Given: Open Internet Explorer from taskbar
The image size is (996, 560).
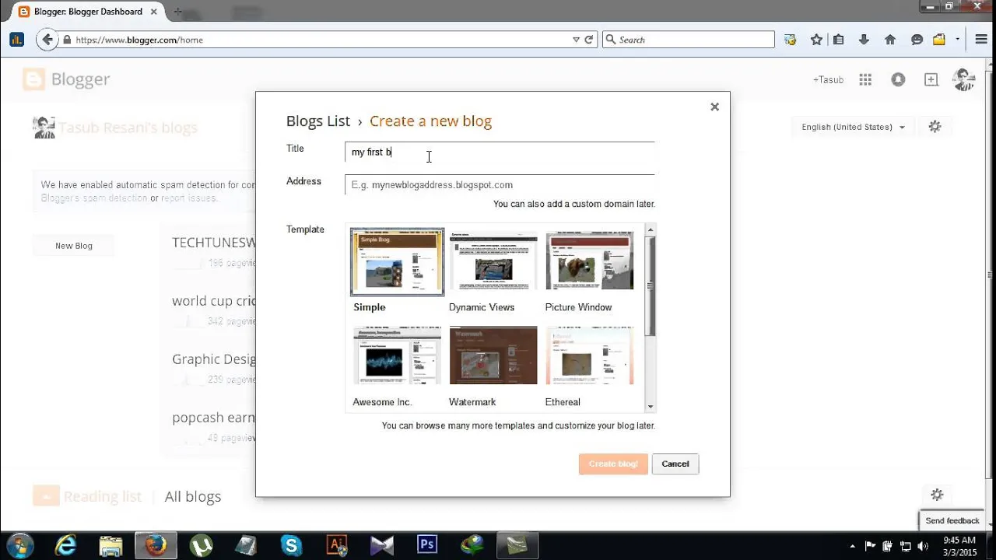Looking at the screenshot, I should [x=66, y=545].
